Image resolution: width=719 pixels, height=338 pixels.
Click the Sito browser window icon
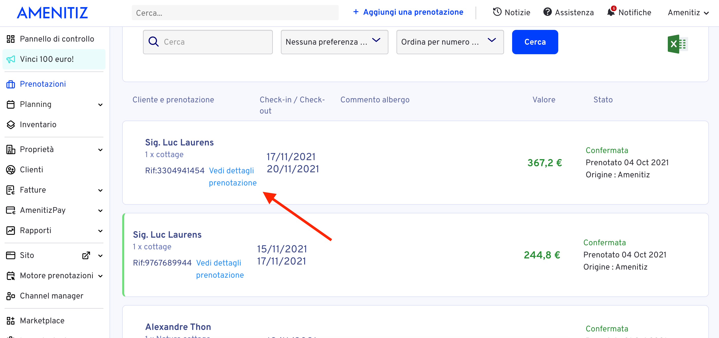(11, 255)
